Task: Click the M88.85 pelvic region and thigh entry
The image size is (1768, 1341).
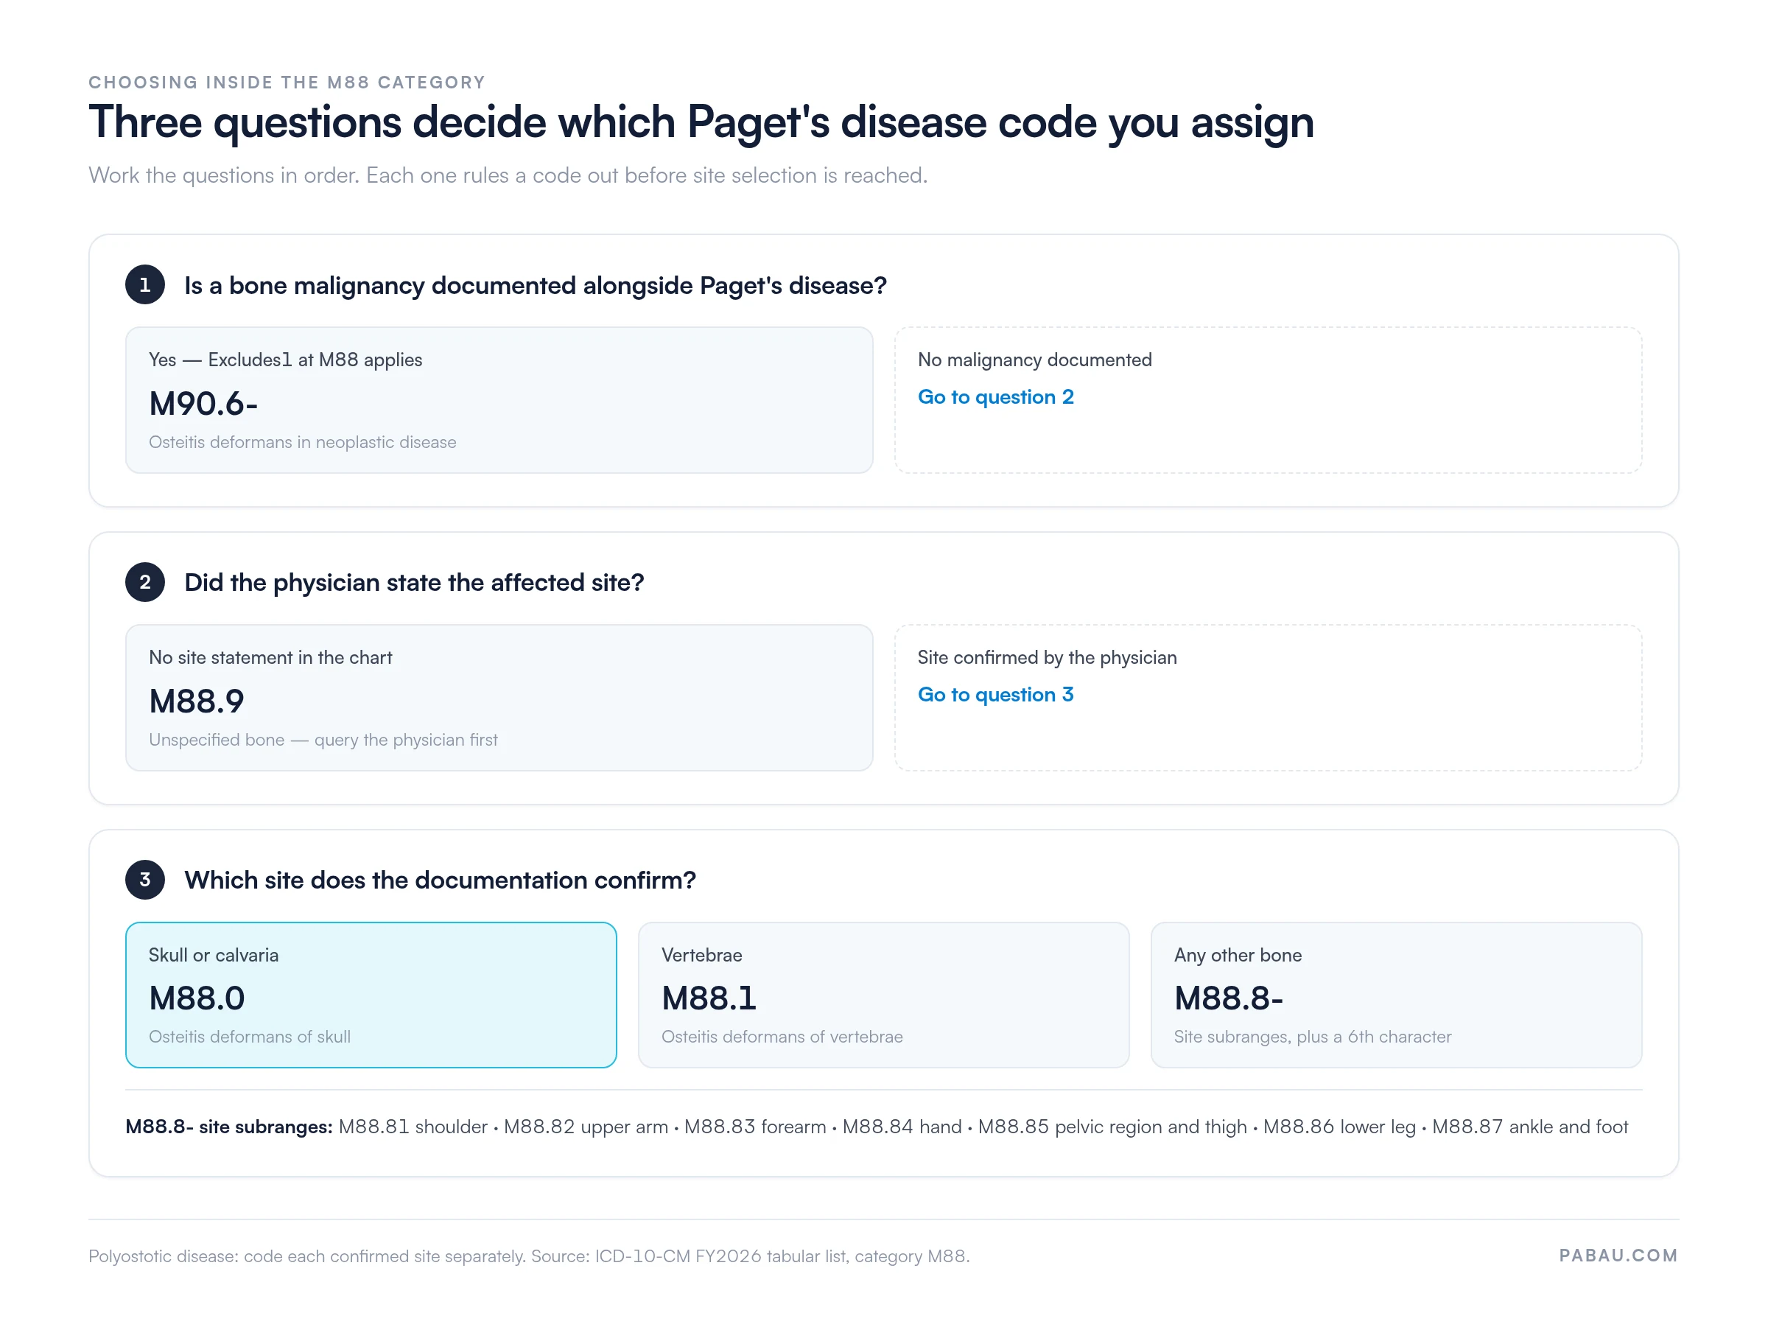Action: click(x=1112, y=1127)
